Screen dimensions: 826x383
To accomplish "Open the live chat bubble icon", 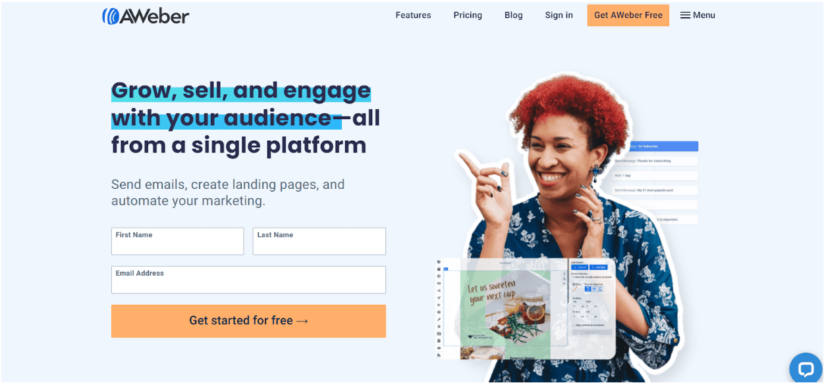I will (x=806, y=369).
